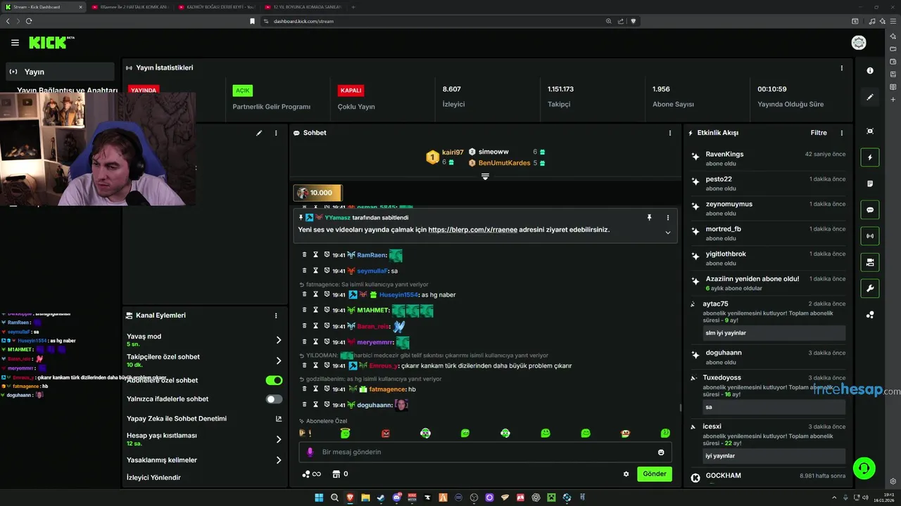The image size is (901, 506).
Task: Click the green headset support button
Action: tap(864, 468)
